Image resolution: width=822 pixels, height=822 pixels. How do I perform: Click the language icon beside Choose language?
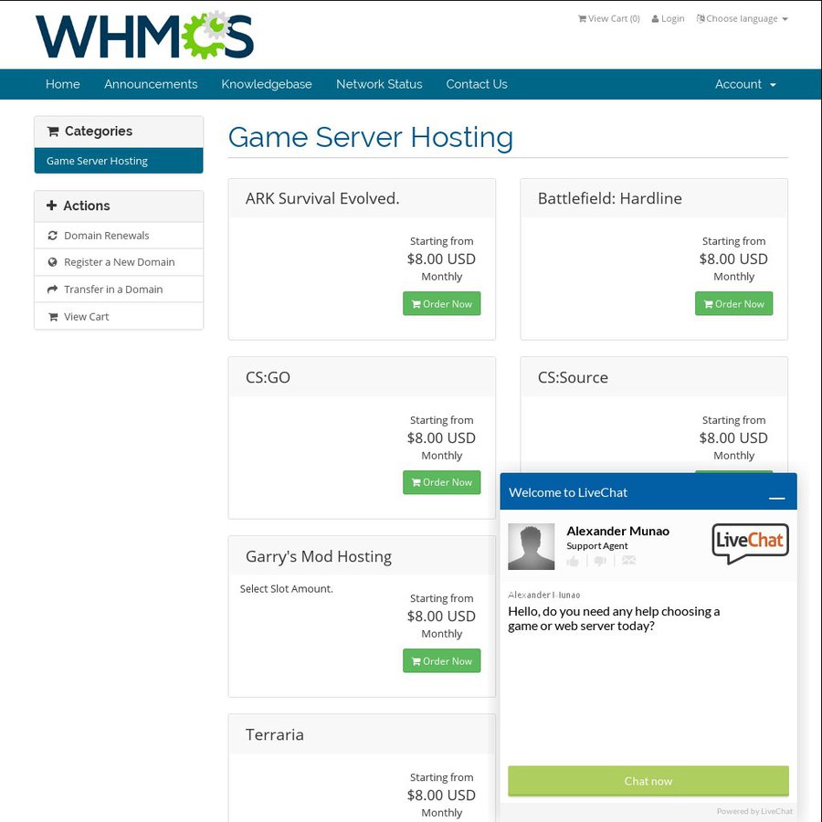(x=701, y=19)
